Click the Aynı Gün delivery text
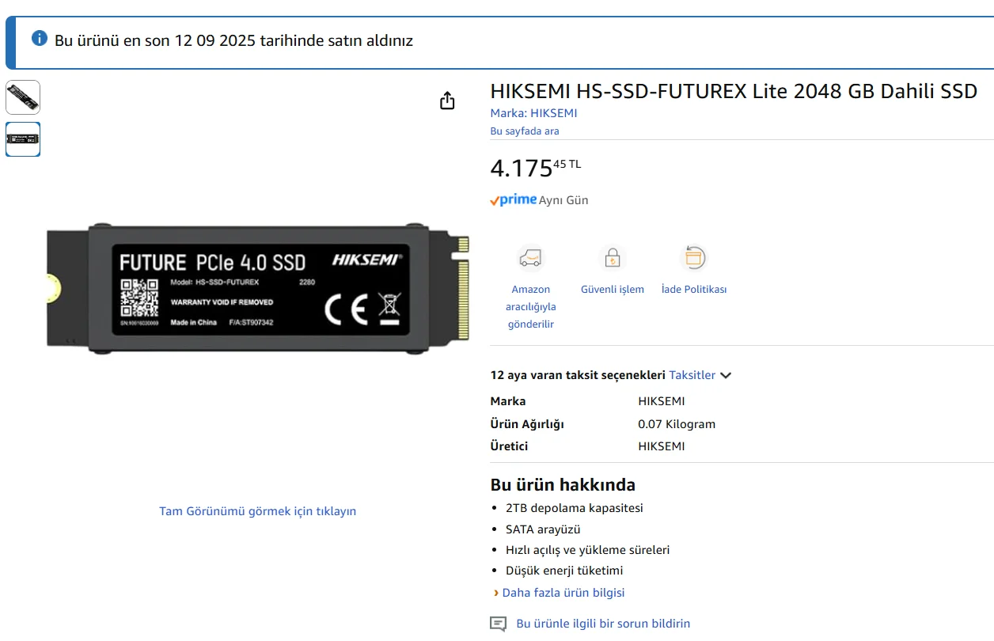The image size is (994, 641). [x=563, y=200]
